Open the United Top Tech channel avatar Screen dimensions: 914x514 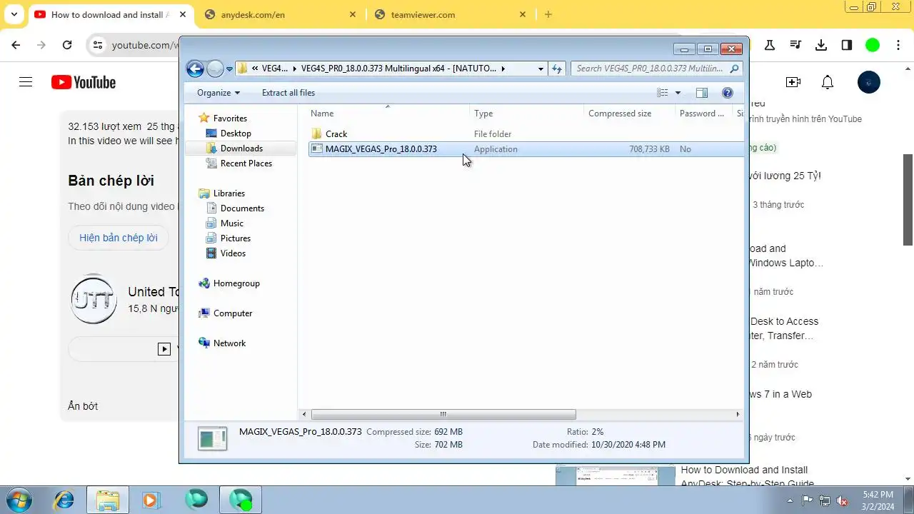[x=94, y=299]
